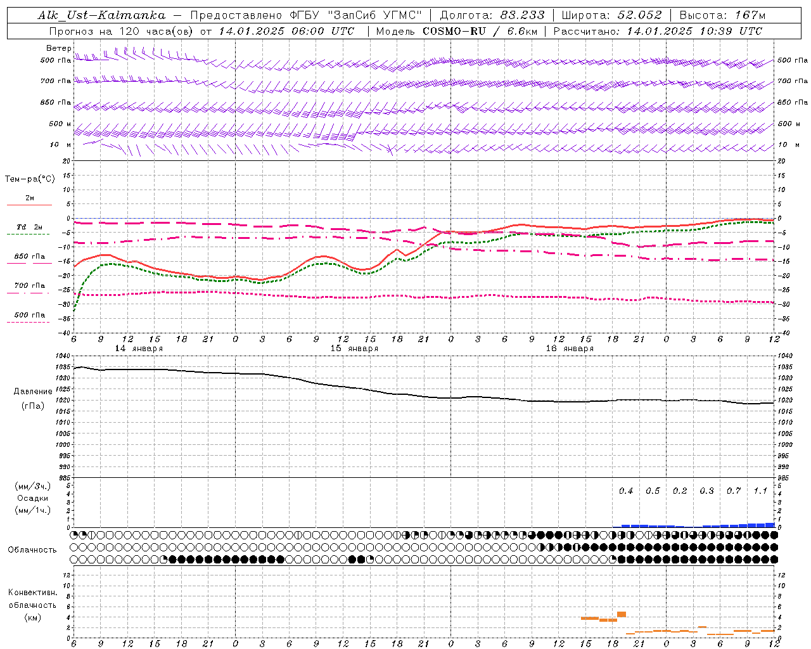
Task: Click the 0.4 precipitation total
Action: point(626,491)
